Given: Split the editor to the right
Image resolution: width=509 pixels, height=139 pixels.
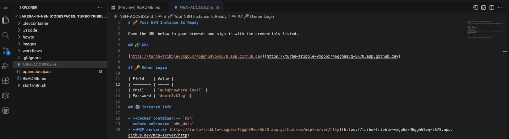Looking at the screenshot, I should [492, 8].
